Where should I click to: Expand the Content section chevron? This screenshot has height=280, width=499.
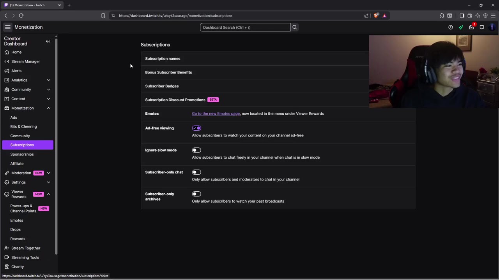point(48,99)
